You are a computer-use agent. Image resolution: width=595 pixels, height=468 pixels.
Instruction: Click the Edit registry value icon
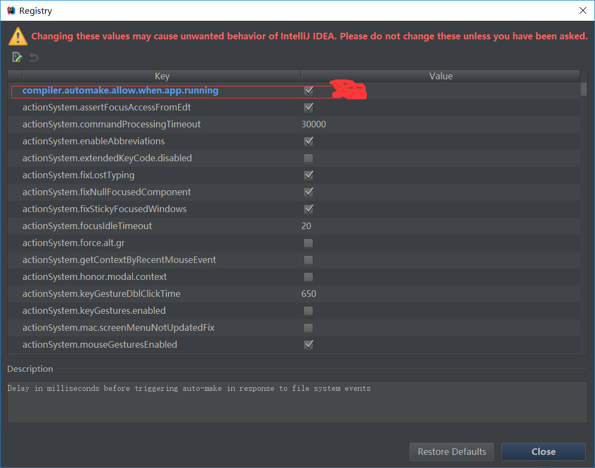tap(17, 57)
